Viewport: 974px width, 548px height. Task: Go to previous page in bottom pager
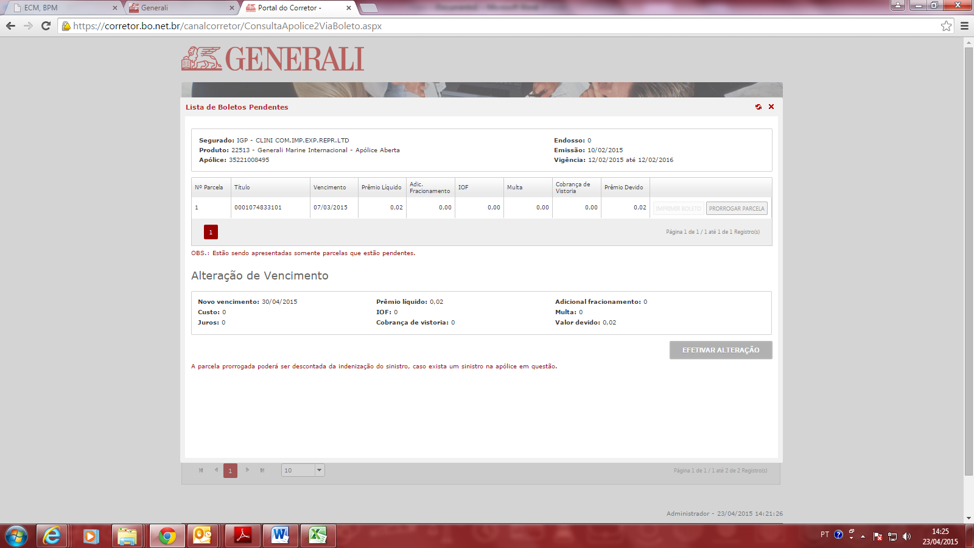[216, 470]
